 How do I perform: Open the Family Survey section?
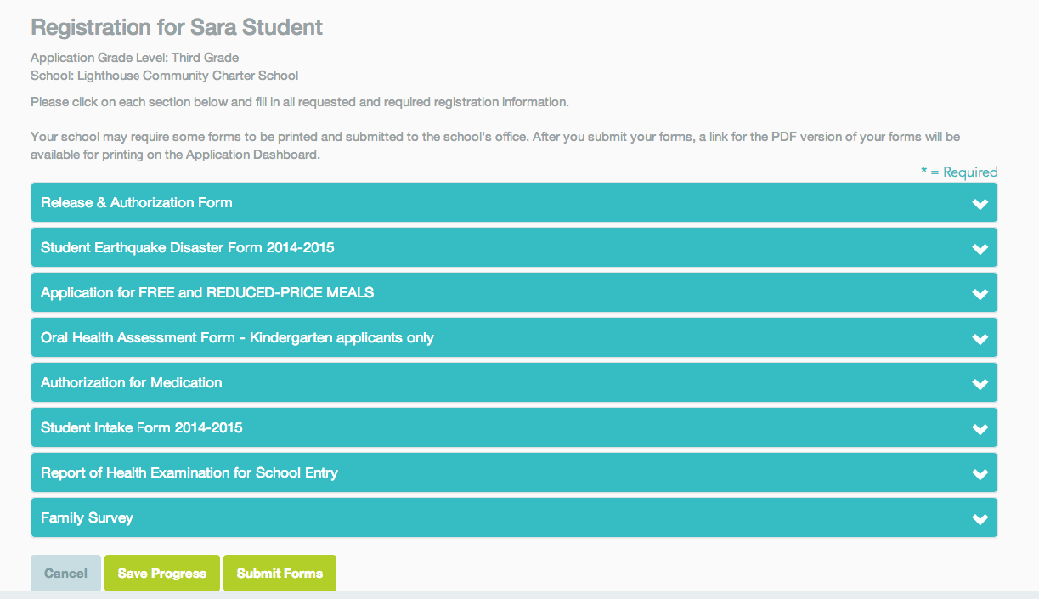click(514, 517)
